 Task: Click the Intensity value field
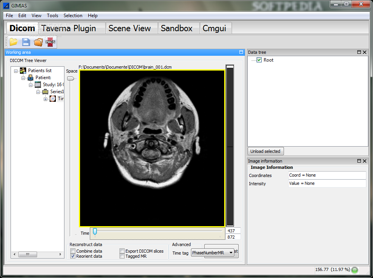coord(327,183)
